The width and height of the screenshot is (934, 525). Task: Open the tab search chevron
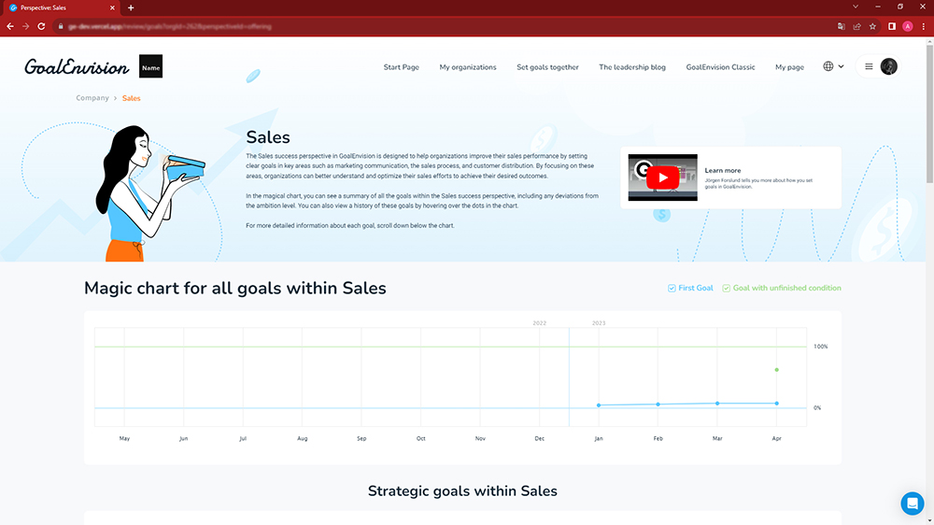[x=856, y=7]
